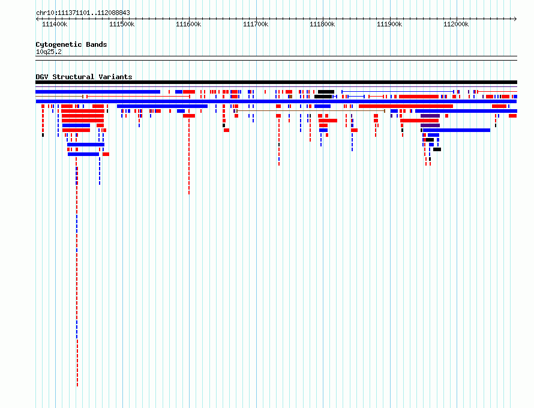The height and width of the screenshot is (408, 534).
Task: Select thin red line variant spanning 111500k region
Action: 138,97
